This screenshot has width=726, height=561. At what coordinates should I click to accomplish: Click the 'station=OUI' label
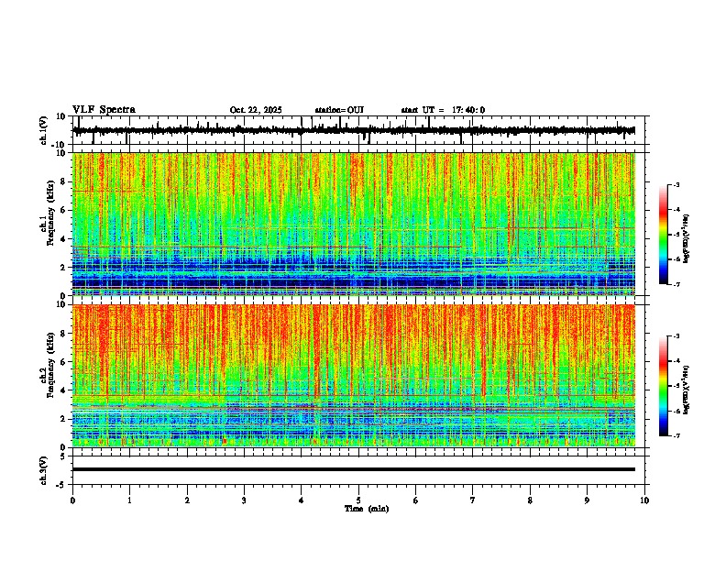339,110
